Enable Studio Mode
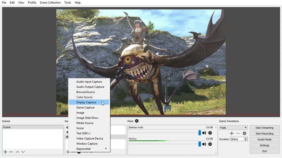This screenshot has width=282, height=158. tap(264, 139)
